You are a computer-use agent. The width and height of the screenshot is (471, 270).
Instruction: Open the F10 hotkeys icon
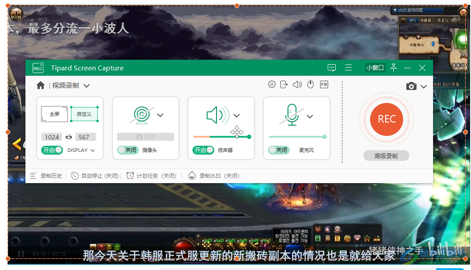(324, 85)
